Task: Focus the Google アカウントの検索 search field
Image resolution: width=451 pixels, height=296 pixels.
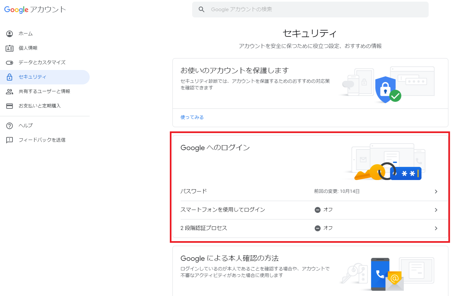Action: tap(310, 10)
